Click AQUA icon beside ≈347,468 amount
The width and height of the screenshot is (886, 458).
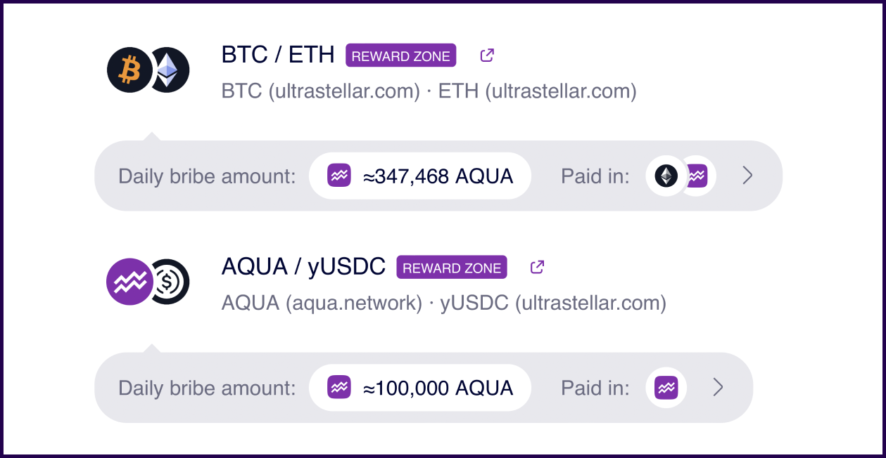[x=339, y=176]
